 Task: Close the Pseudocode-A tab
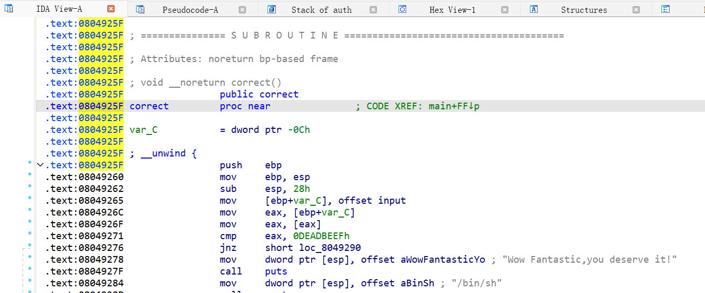pos(242,9)
